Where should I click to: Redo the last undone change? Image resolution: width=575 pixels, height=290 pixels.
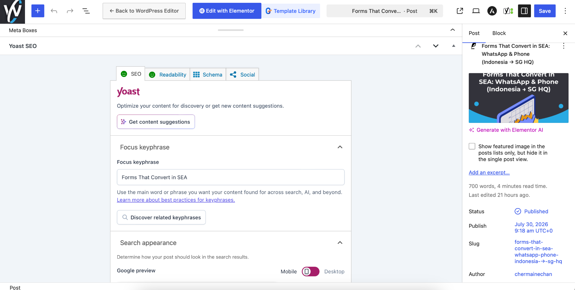click(70, 11)
